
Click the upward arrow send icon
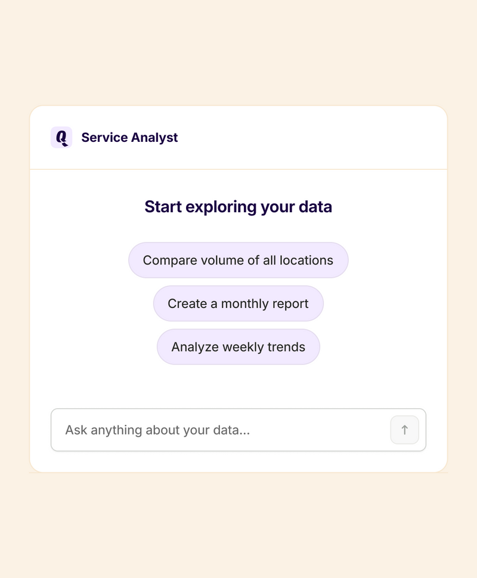[x=405, y=430]
